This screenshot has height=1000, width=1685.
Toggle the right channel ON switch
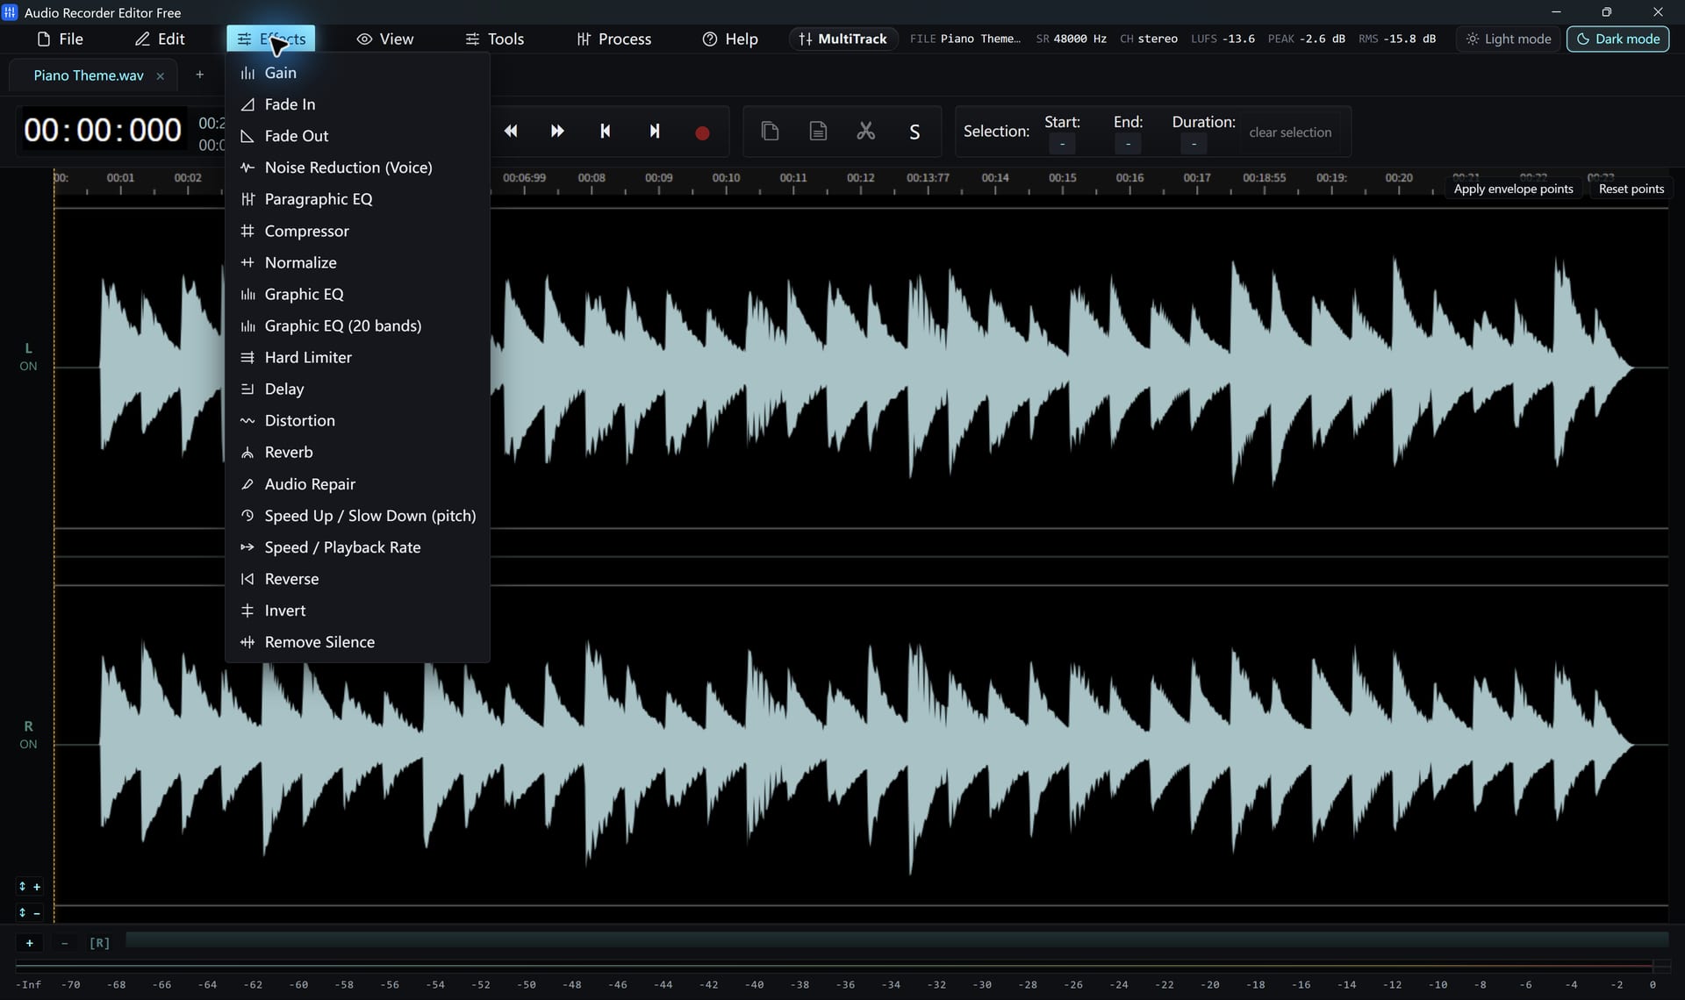pos(28,745)
